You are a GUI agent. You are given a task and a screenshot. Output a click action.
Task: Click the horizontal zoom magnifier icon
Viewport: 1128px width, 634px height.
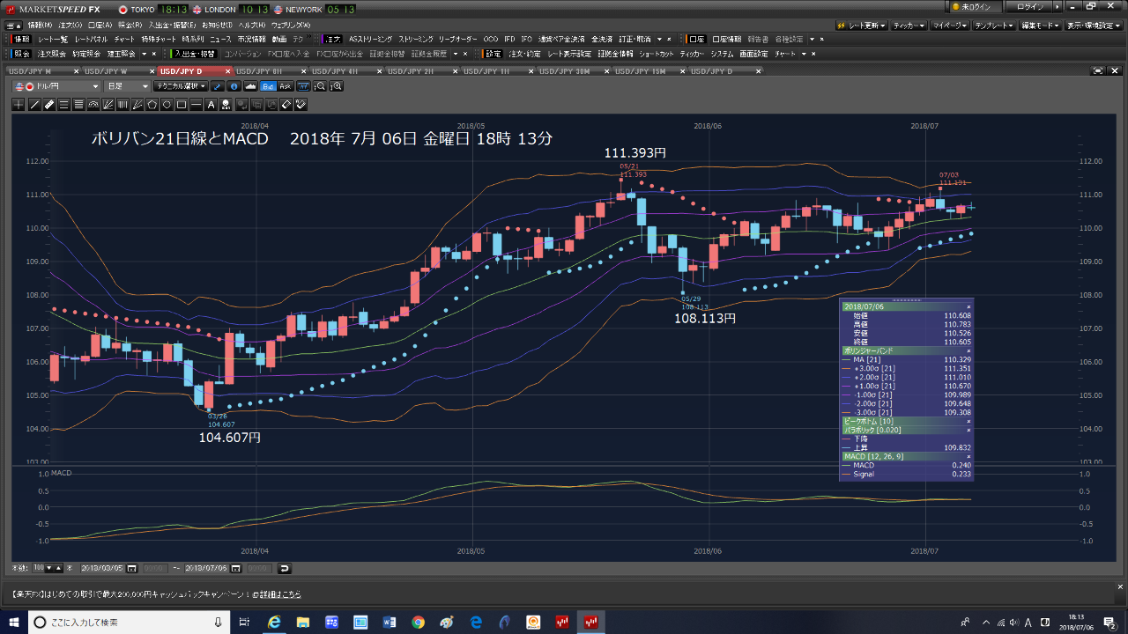point(320,86)
